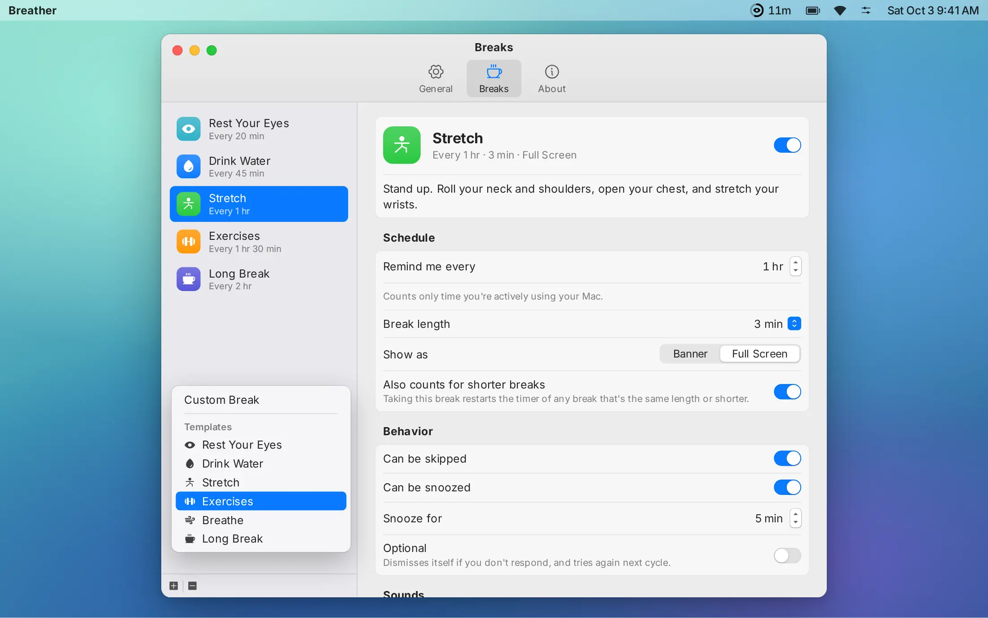Select Stretch break row in sidebar
988x618 pixels.
coord(259,204)
